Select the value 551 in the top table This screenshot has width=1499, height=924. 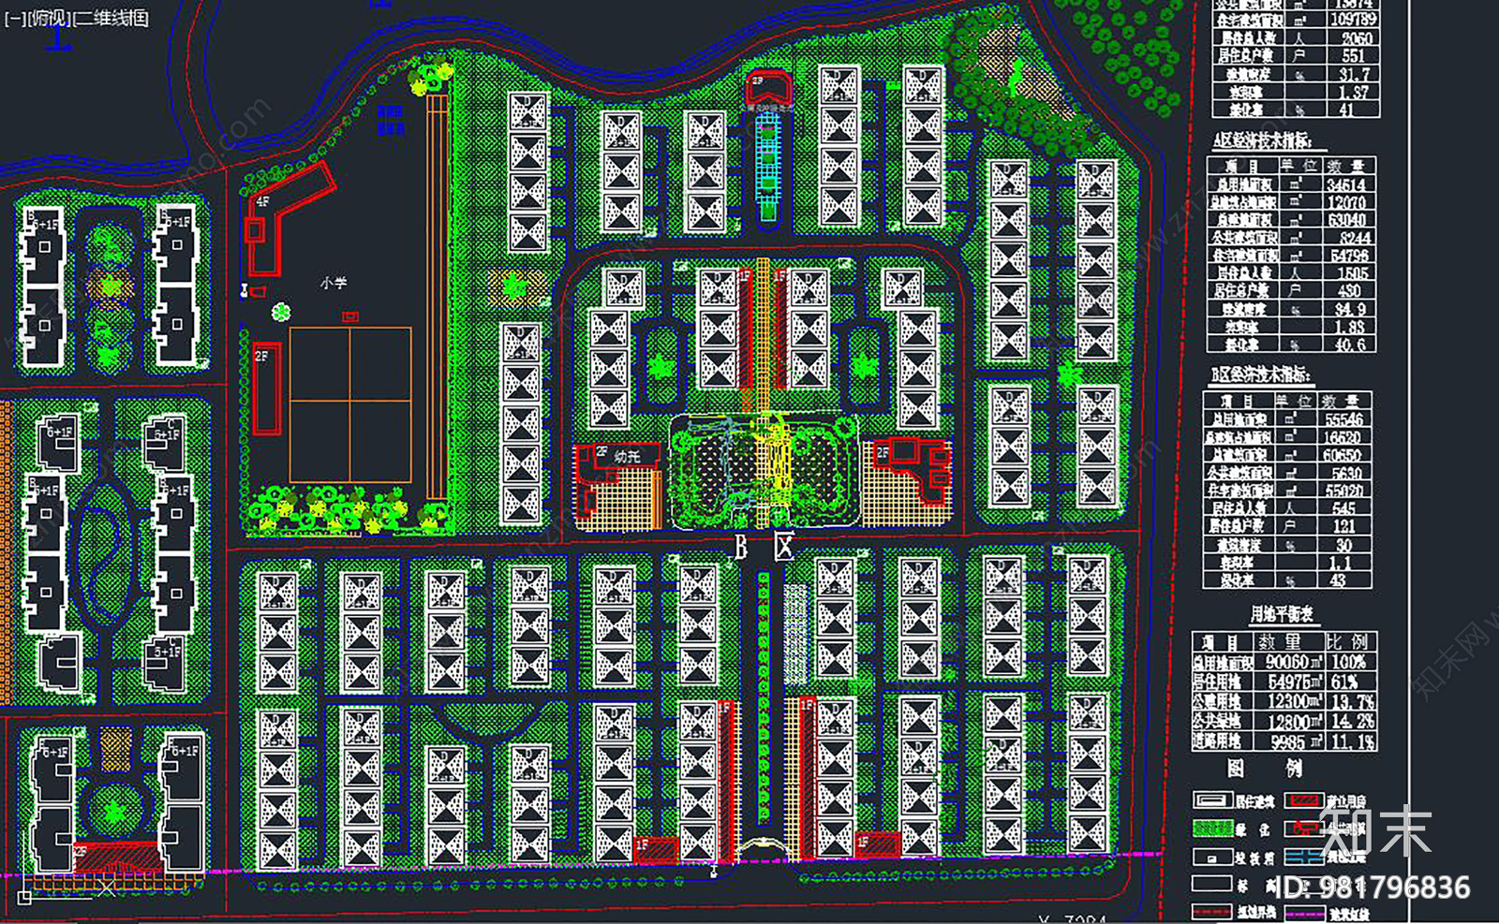click(1353, 56)
